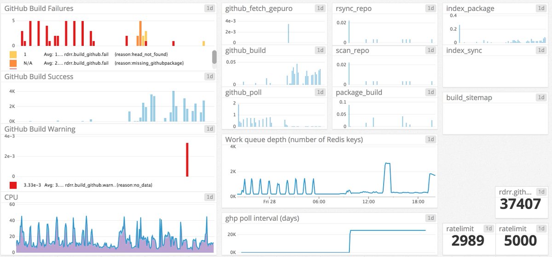Click the 18:00 time axis label
The height and width of the screenshot is (257, 552).
click(x=418, y=201)
